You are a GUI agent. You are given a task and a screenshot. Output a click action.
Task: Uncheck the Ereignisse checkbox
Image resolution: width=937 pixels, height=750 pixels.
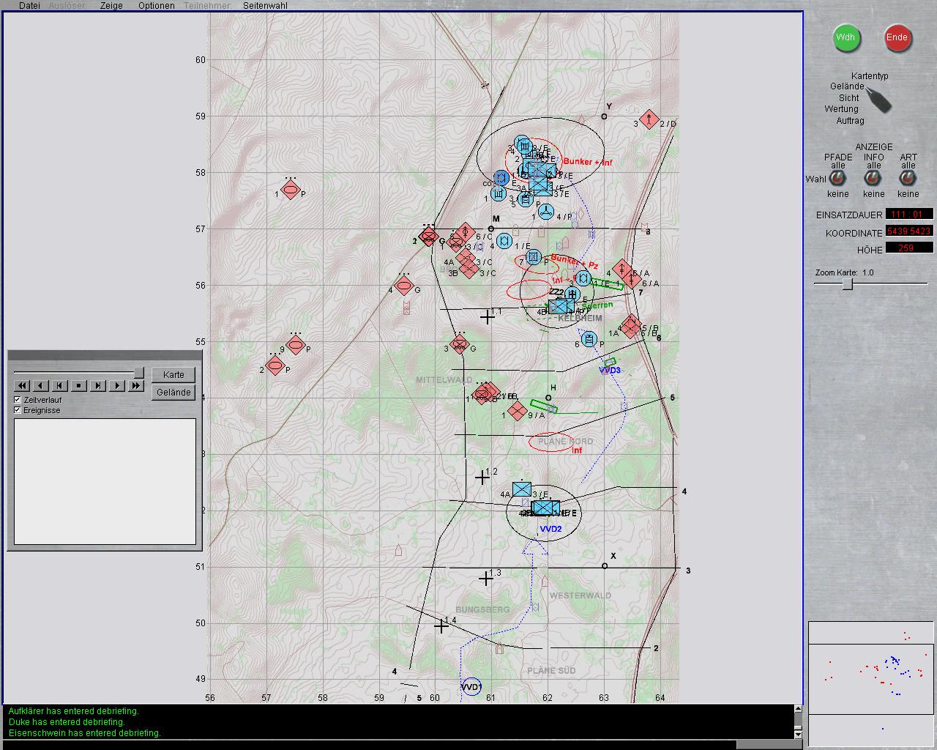(18, 410)
